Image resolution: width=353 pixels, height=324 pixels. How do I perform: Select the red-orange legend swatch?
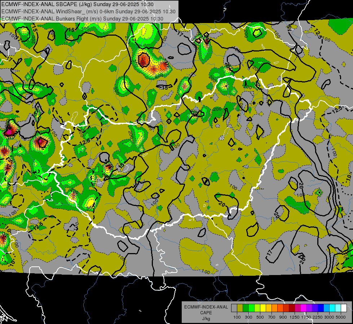coord(281,308)
